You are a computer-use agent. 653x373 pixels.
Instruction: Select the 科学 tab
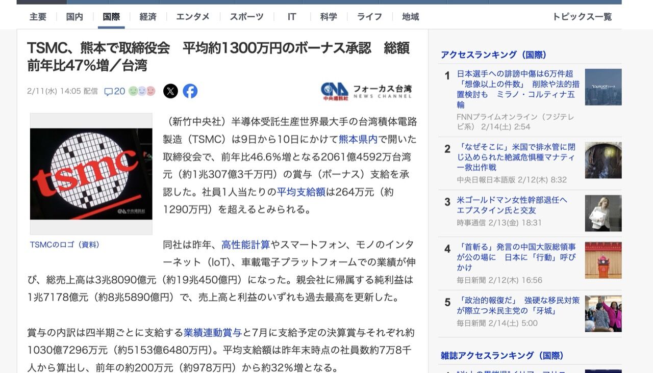pyautogui.click(x=329, y=17)
